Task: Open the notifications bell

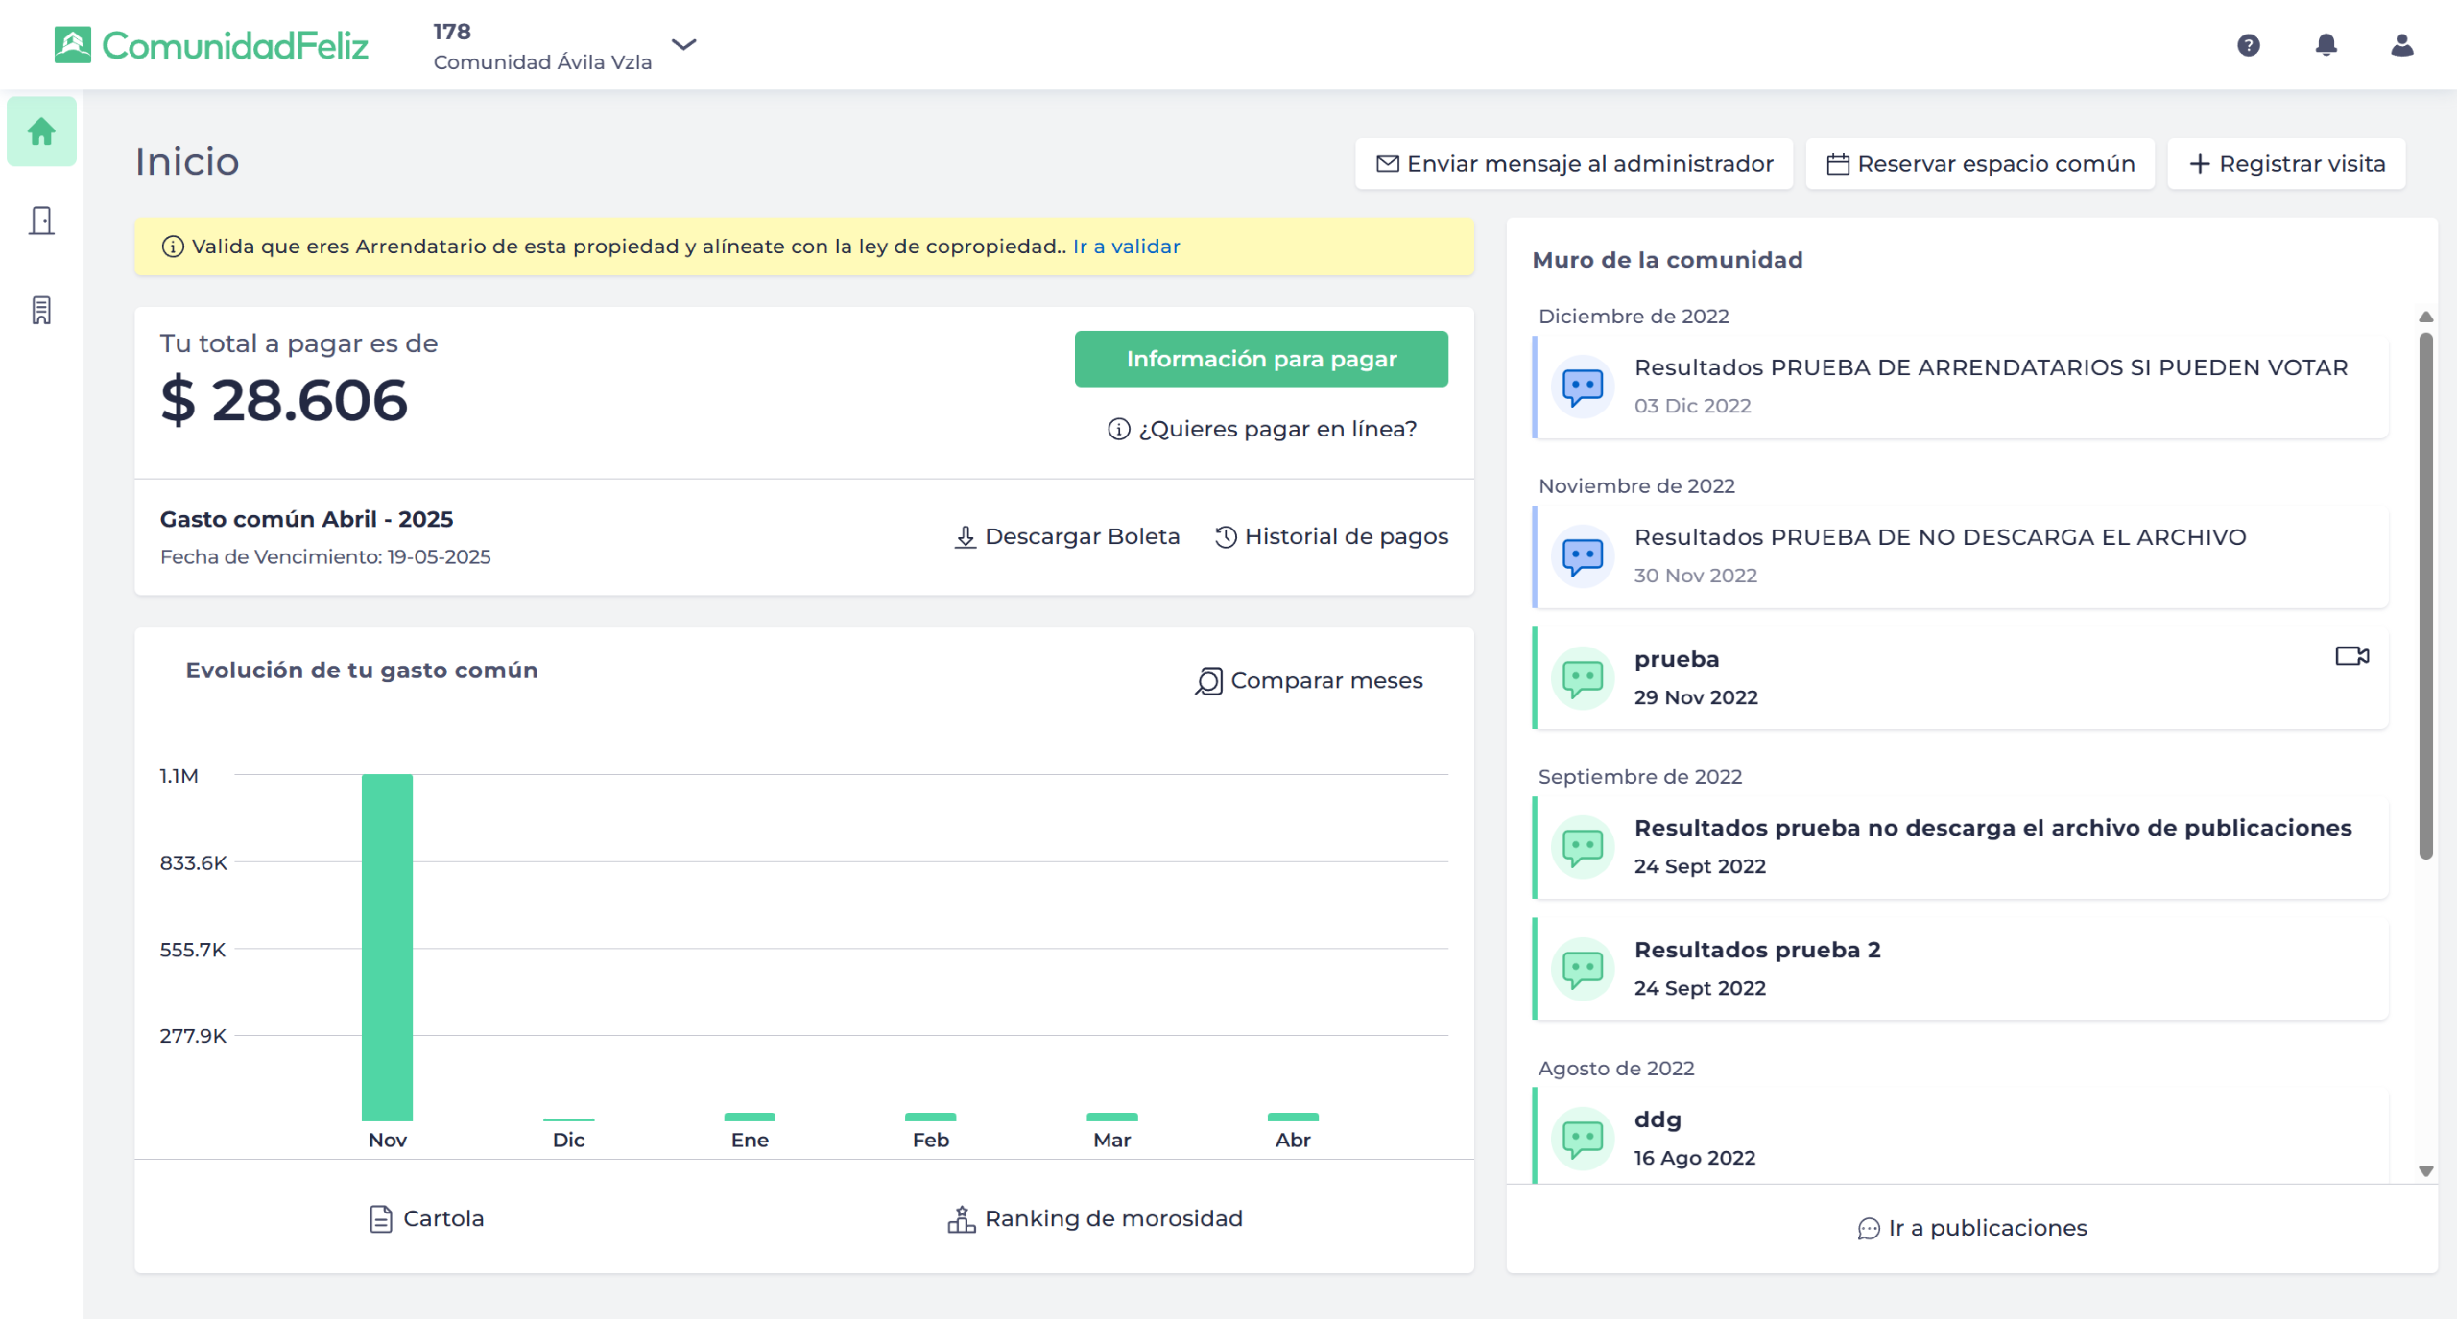Action: 2326,45
